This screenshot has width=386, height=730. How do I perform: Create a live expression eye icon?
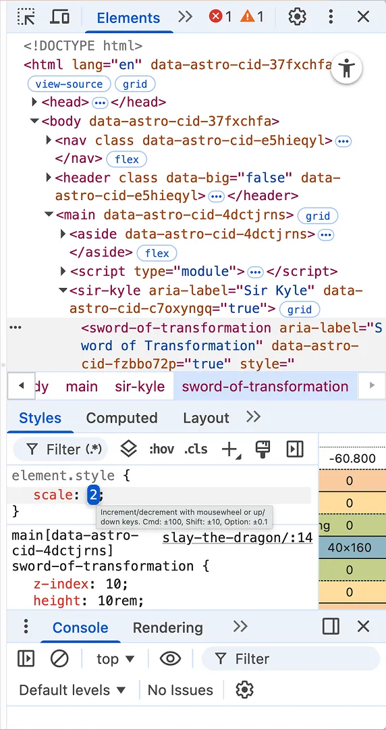170,658
